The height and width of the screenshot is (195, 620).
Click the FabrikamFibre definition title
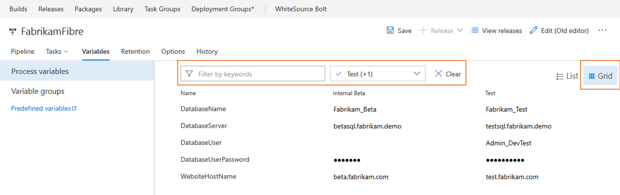[x=52, y=31]
